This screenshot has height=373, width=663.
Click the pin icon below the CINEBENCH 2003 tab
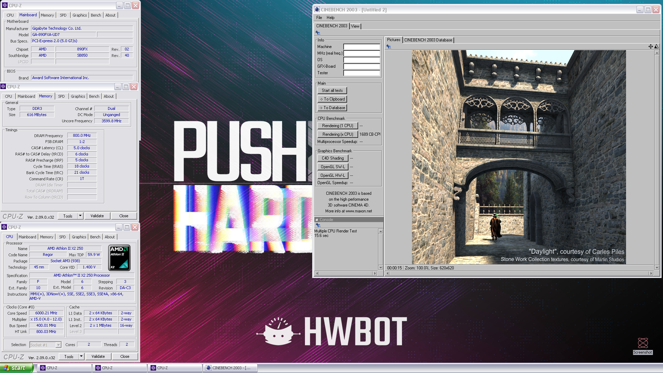pyautogui.click(x=318, y=33)
